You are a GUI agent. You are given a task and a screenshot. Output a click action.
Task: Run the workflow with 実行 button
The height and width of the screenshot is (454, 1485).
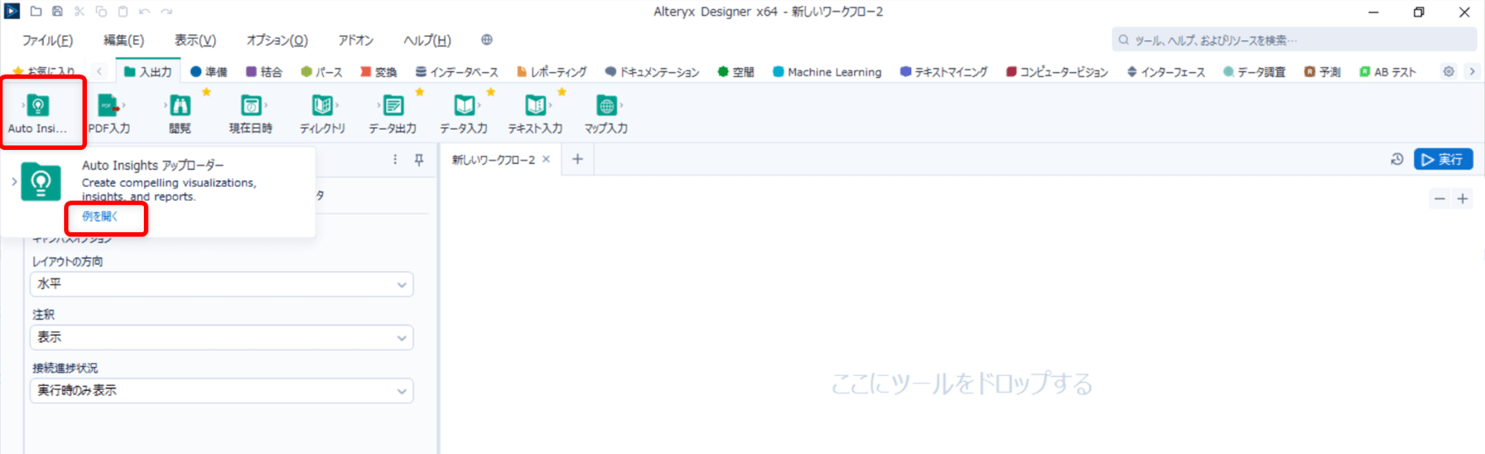click(x=1443, y=159)
